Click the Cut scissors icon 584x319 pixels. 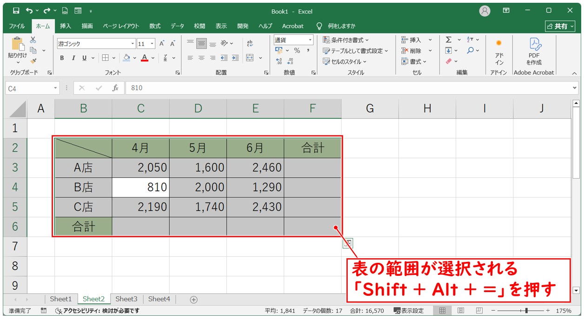[x=33, y=40]
